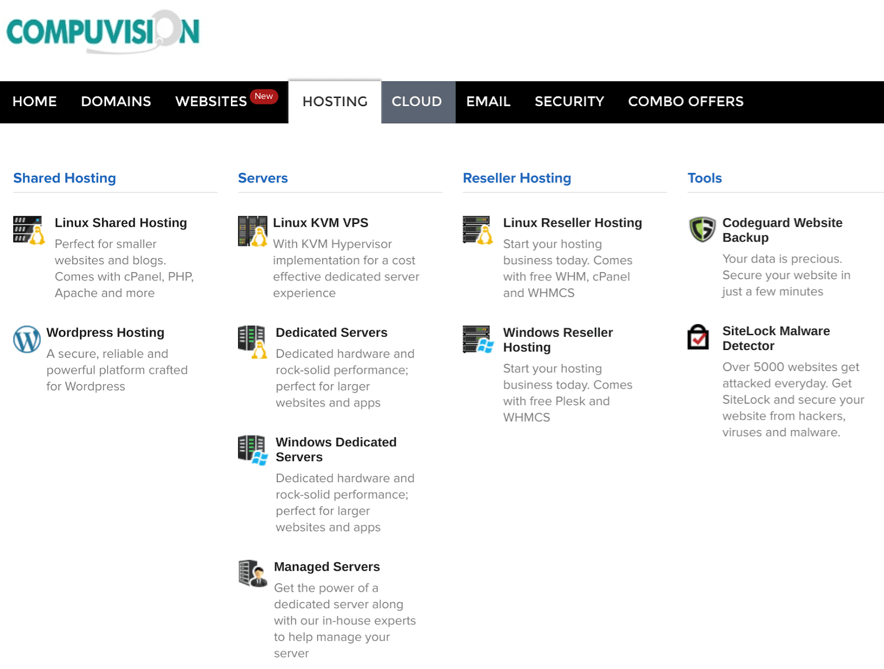Click the Wordpress logo icon

coord(27,339)
